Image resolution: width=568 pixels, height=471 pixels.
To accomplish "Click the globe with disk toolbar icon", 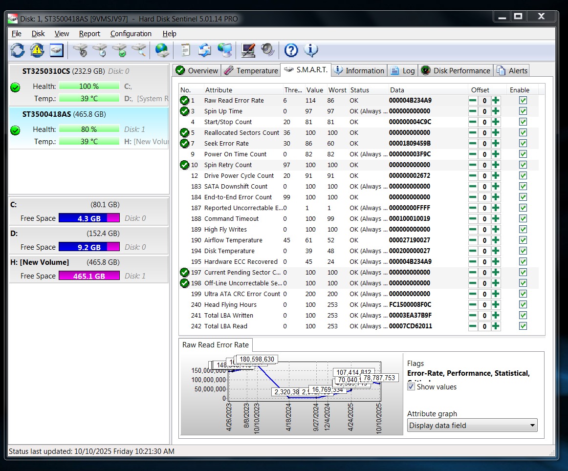I will coord(162,50).
